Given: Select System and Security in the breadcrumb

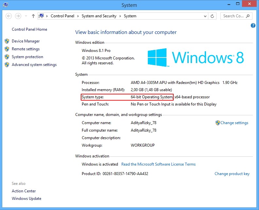Looking at the screenshot, I should point(99,16).
